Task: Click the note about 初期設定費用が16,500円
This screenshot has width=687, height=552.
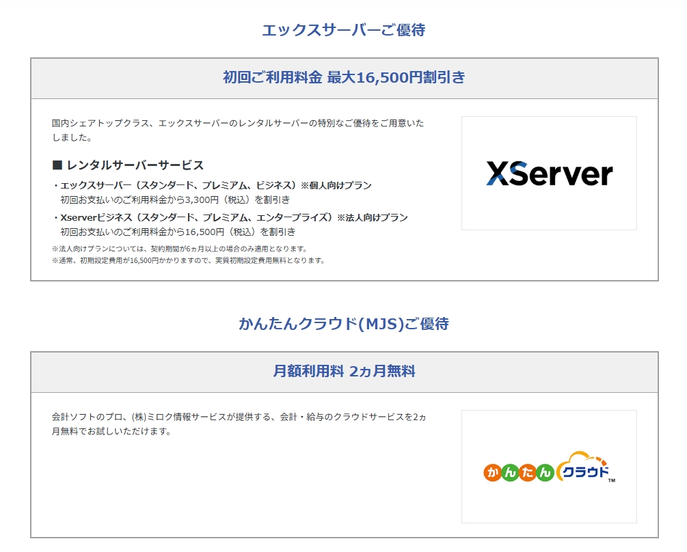Action: click(x=188, y=260)
